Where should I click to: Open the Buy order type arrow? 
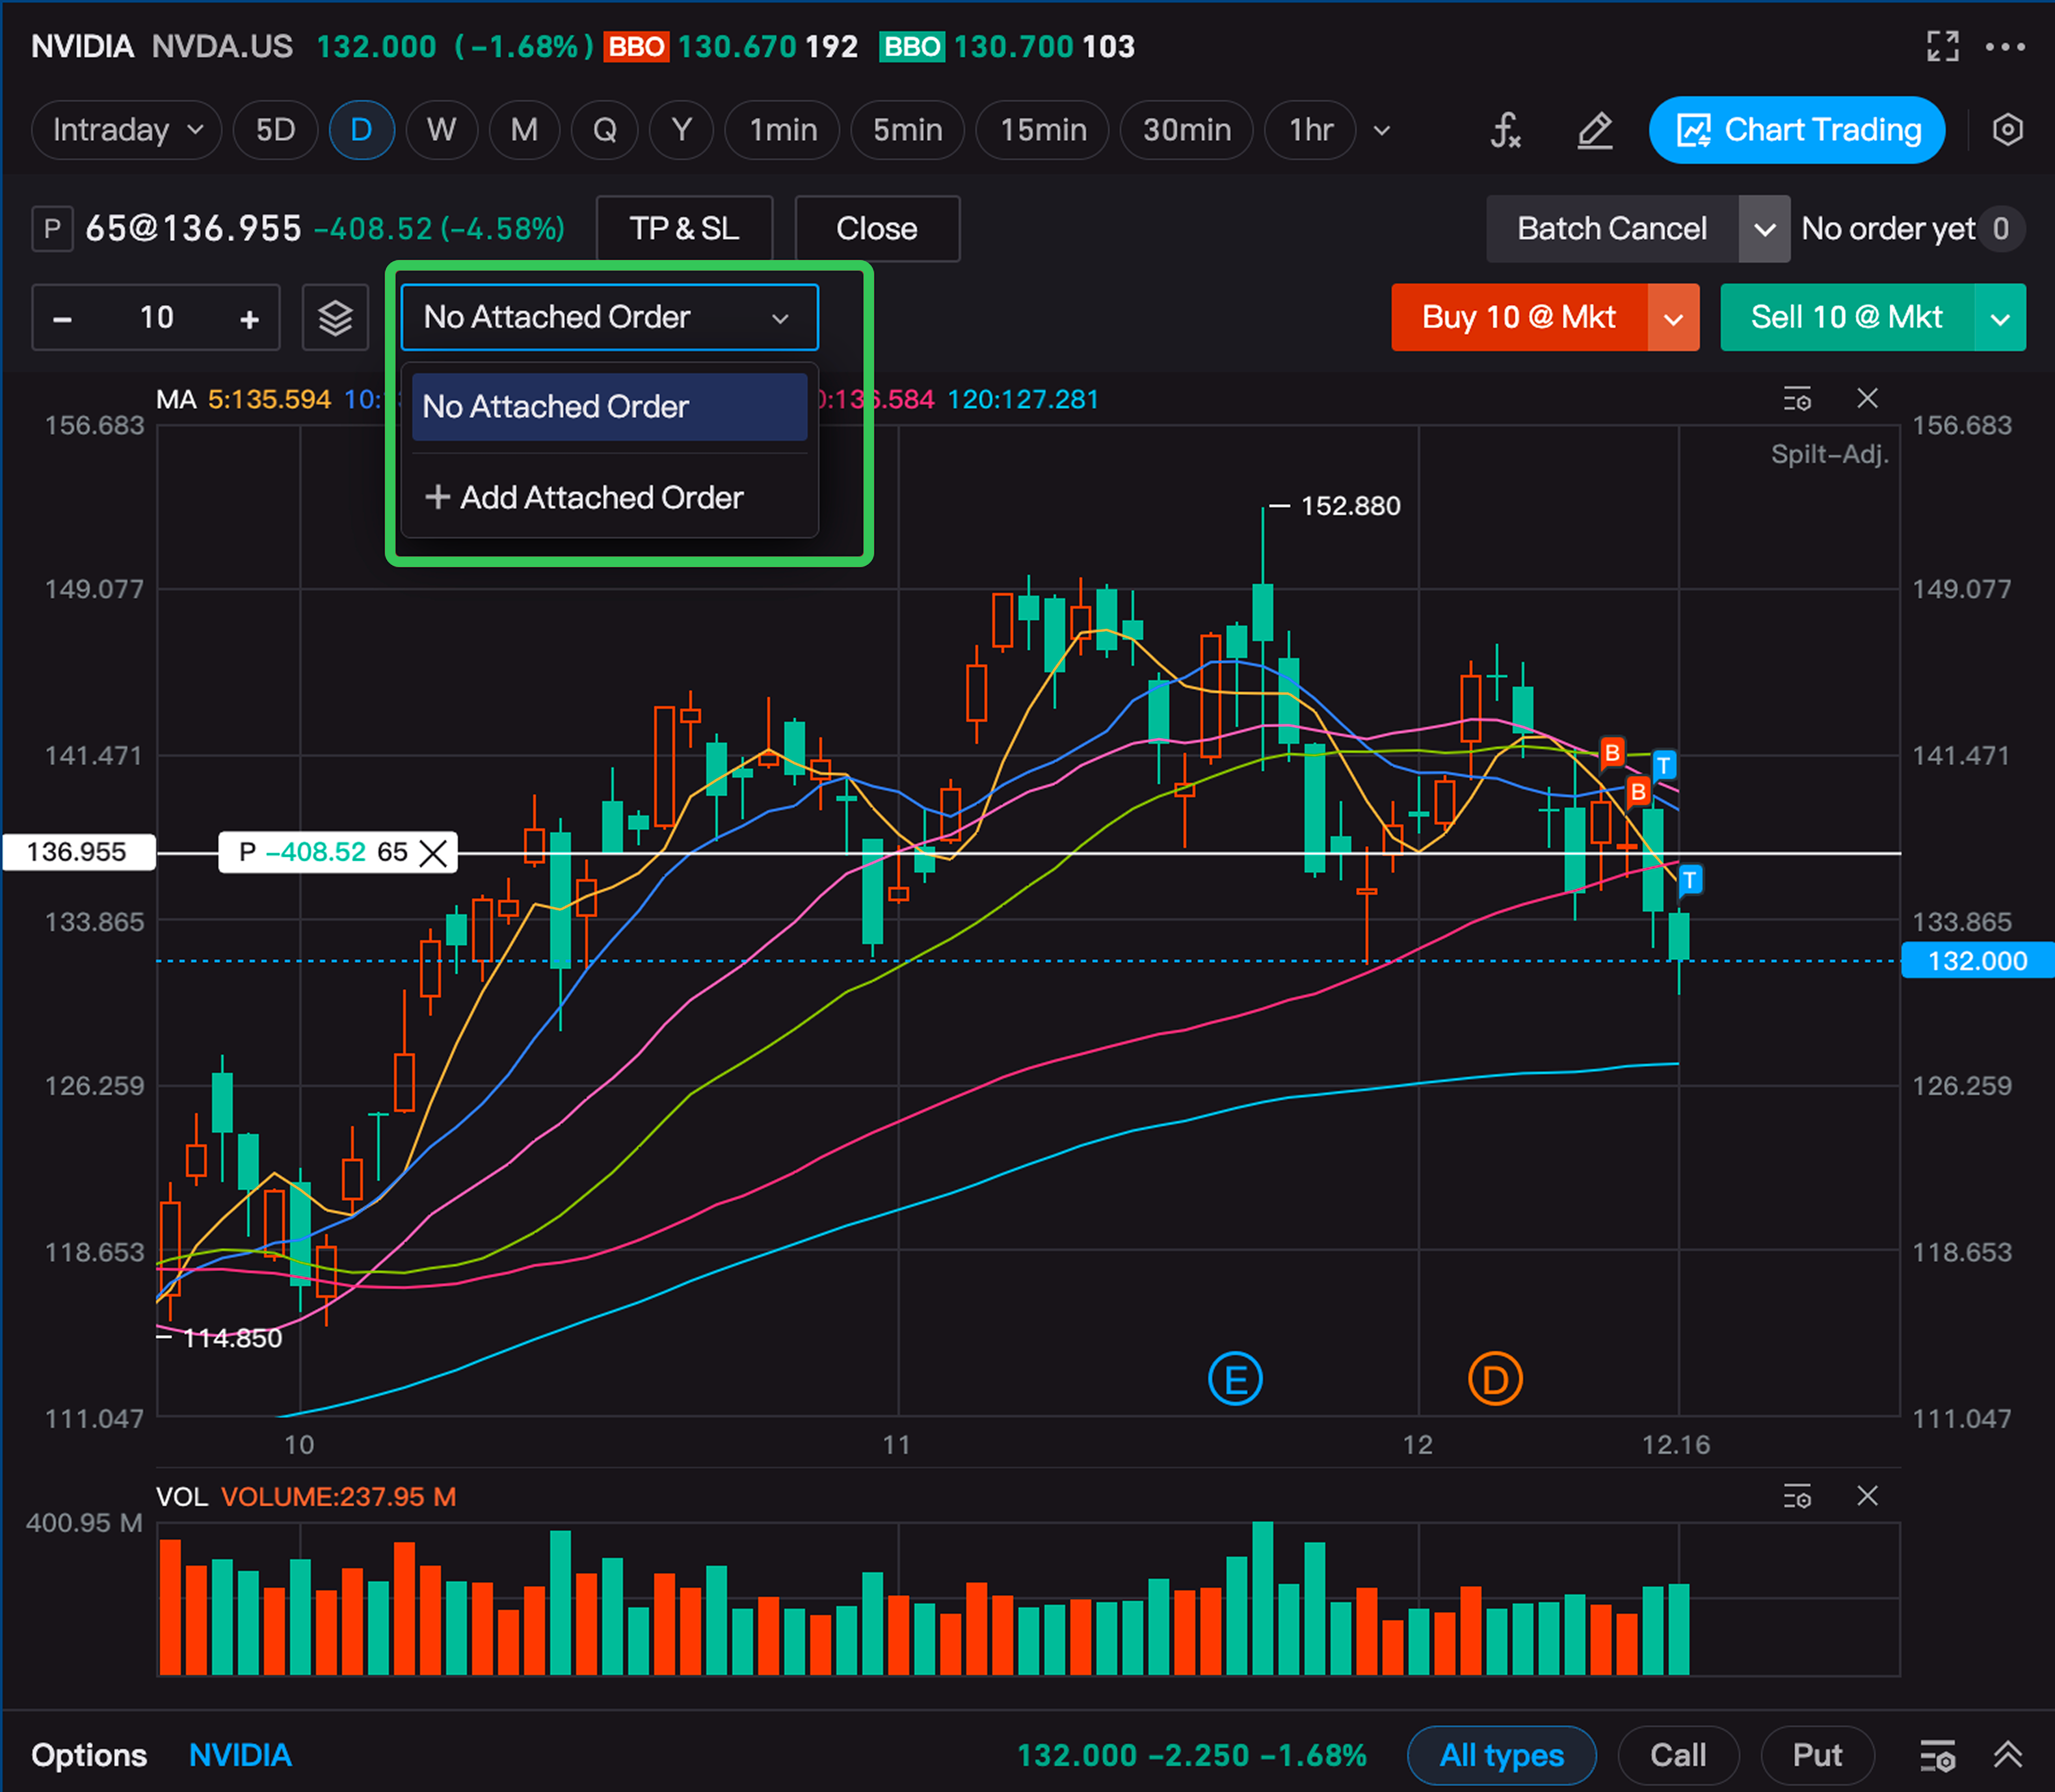1673,318
